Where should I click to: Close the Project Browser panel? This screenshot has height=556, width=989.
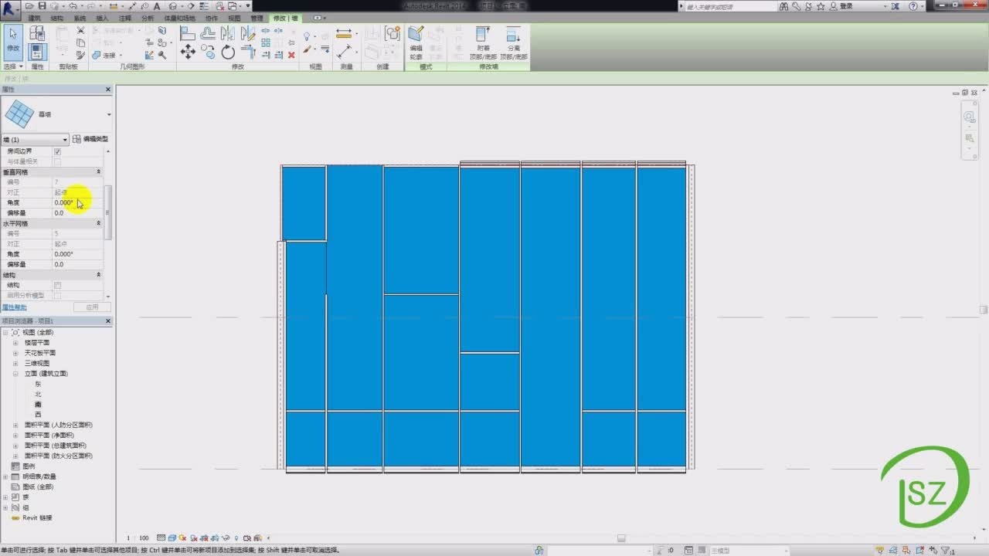[x=108, y=320]
